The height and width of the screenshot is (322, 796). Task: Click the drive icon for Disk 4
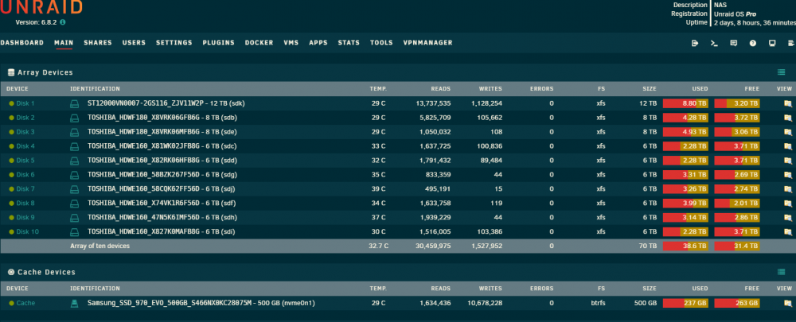point(75,146)
